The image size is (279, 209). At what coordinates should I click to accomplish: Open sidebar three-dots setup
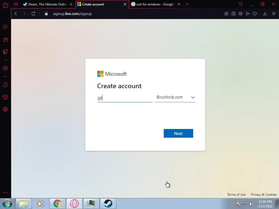(x=5, y=193)
